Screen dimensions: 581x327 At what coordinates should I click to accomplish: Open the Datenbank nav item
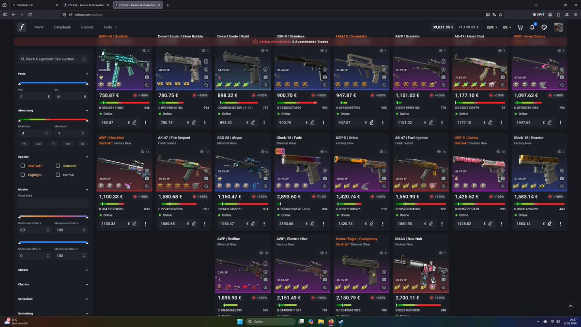62,27
